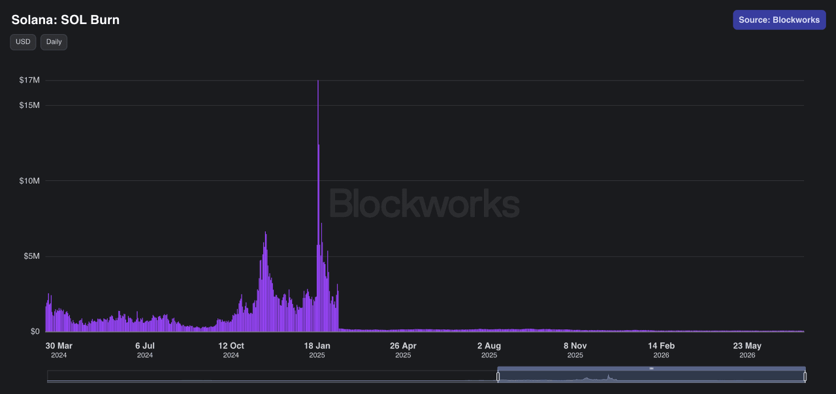Click the Source: Blockworks button
Image resolution: width=836 pixels, height=394 pixels.
pos(779,20)
